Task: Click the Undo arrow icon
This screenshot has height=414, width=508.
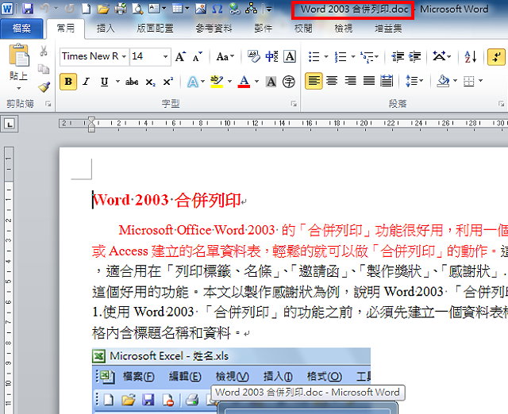Action: click(x=44, y=9)
